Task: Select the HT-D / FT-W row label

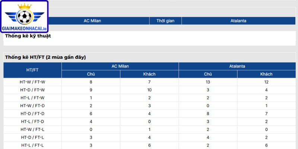Action: 32,90
